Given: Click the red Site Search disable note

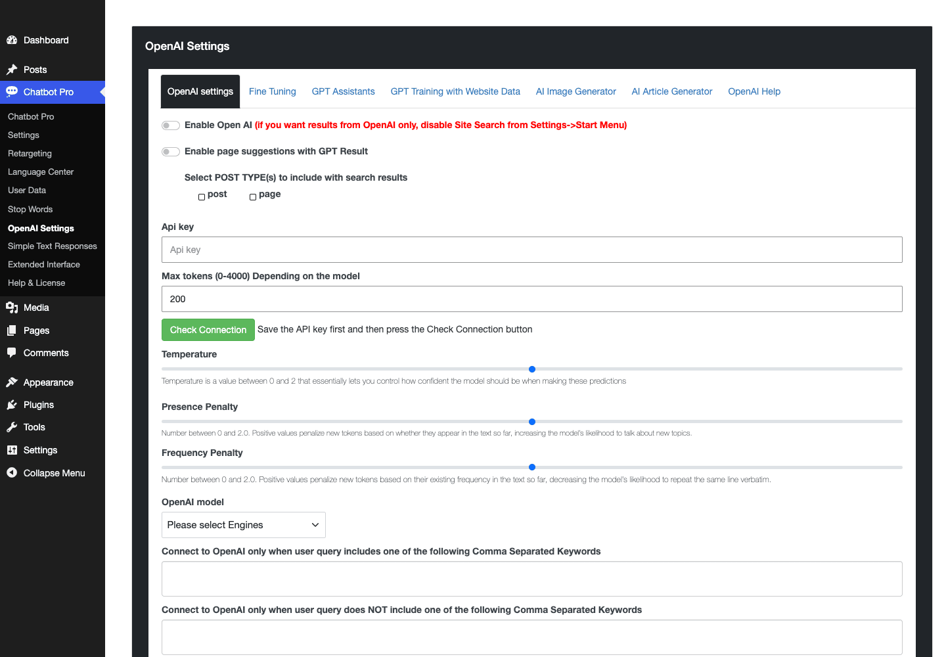Looking at the screenshot, I should pos(441,125).
